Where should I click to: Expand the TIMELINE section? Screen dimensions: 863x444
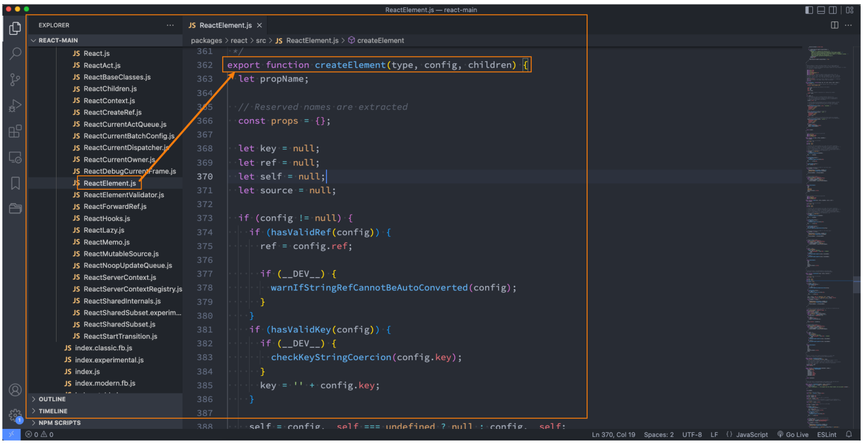tap(52, 411)
